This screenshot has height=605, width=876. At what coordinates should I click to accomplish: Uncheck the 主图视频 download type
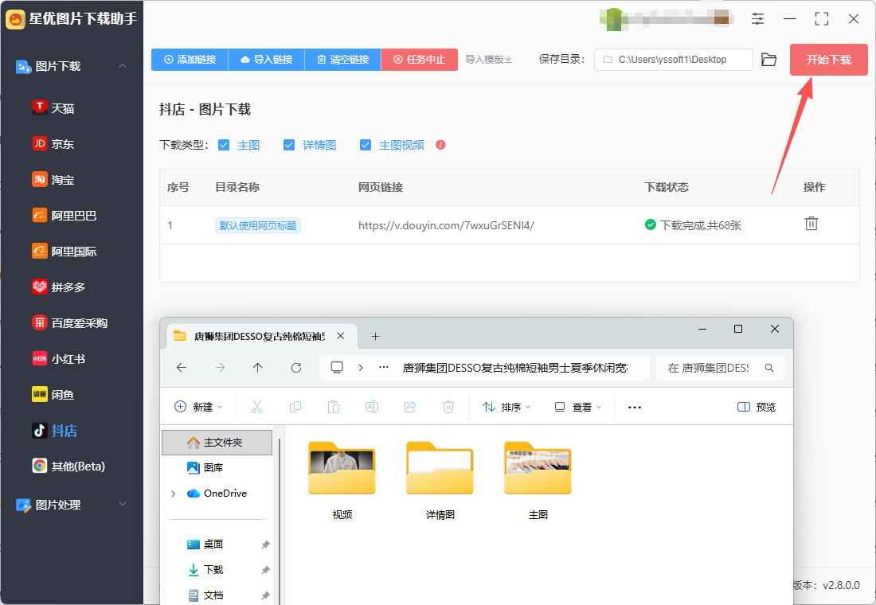(x=366, y=145)
